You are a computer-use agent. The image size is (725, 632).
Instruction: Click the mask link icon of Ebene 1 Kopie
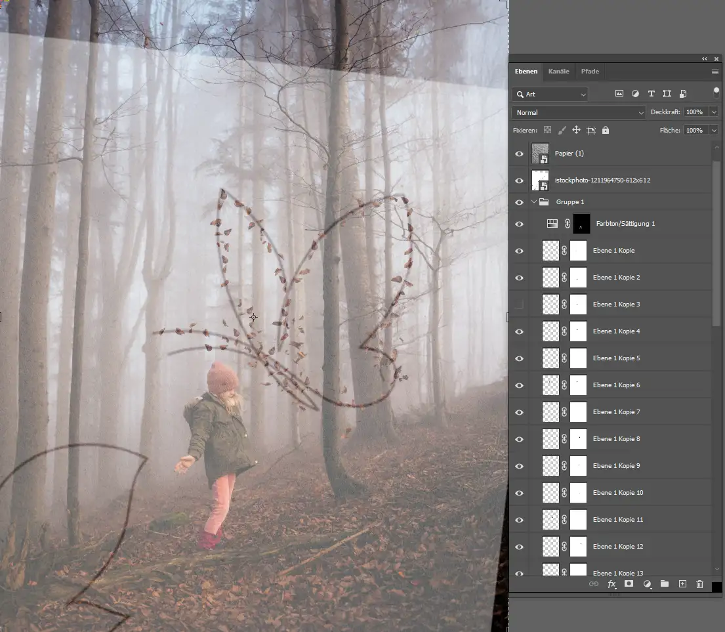pyautogui.click(x=564, y=251)
